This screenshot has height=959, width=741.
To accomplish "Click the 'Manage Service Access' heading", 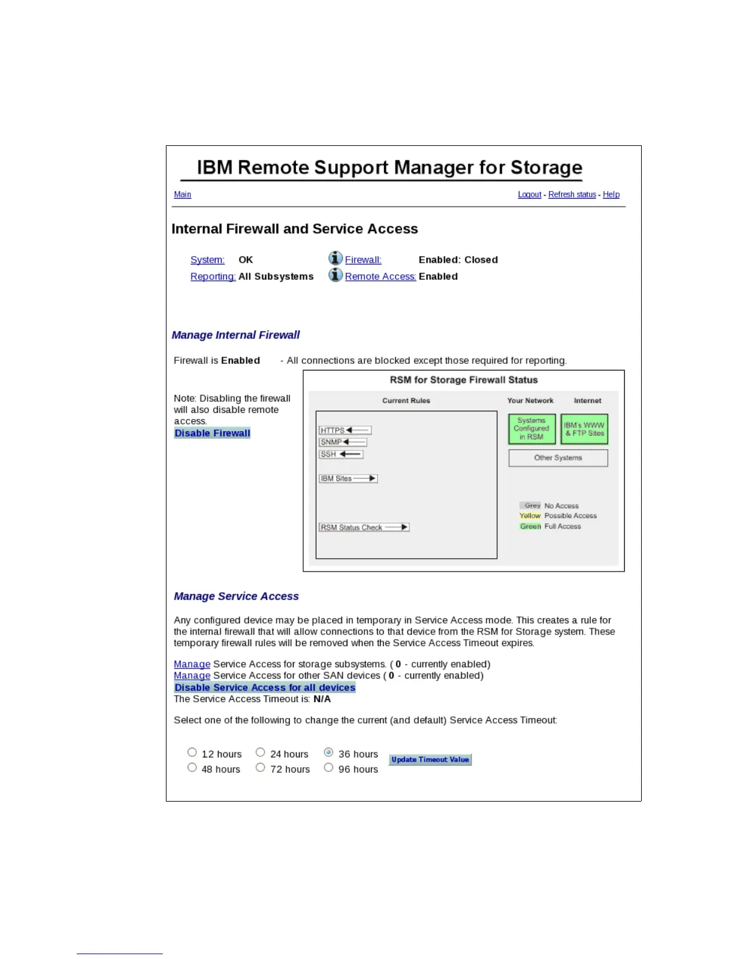I will pyautogui.click(x=236, y=597).
